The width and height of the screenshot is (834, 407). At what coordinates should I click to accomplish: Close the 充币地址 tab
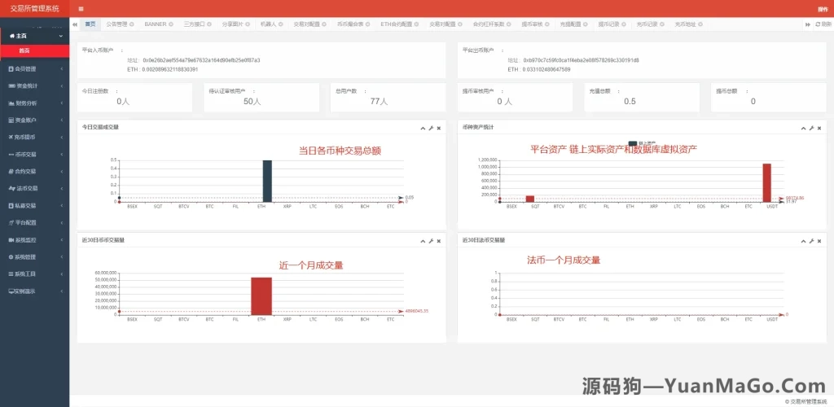tap(700, 24)
